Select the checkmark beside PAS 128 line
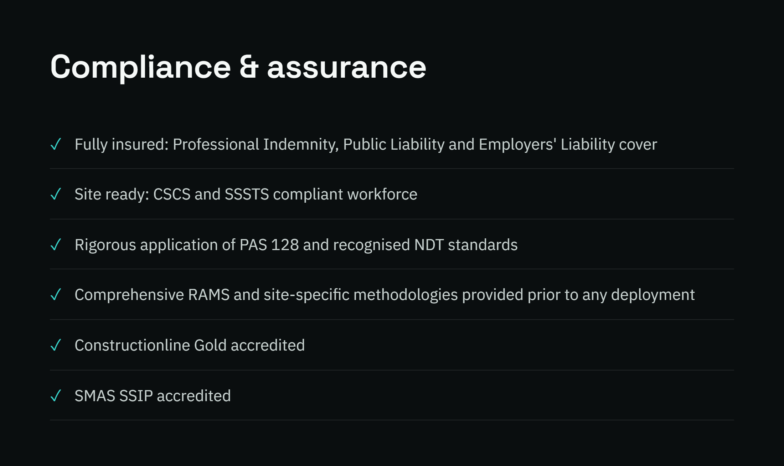This screenshot has width=784, height=466. pos(56,245)
